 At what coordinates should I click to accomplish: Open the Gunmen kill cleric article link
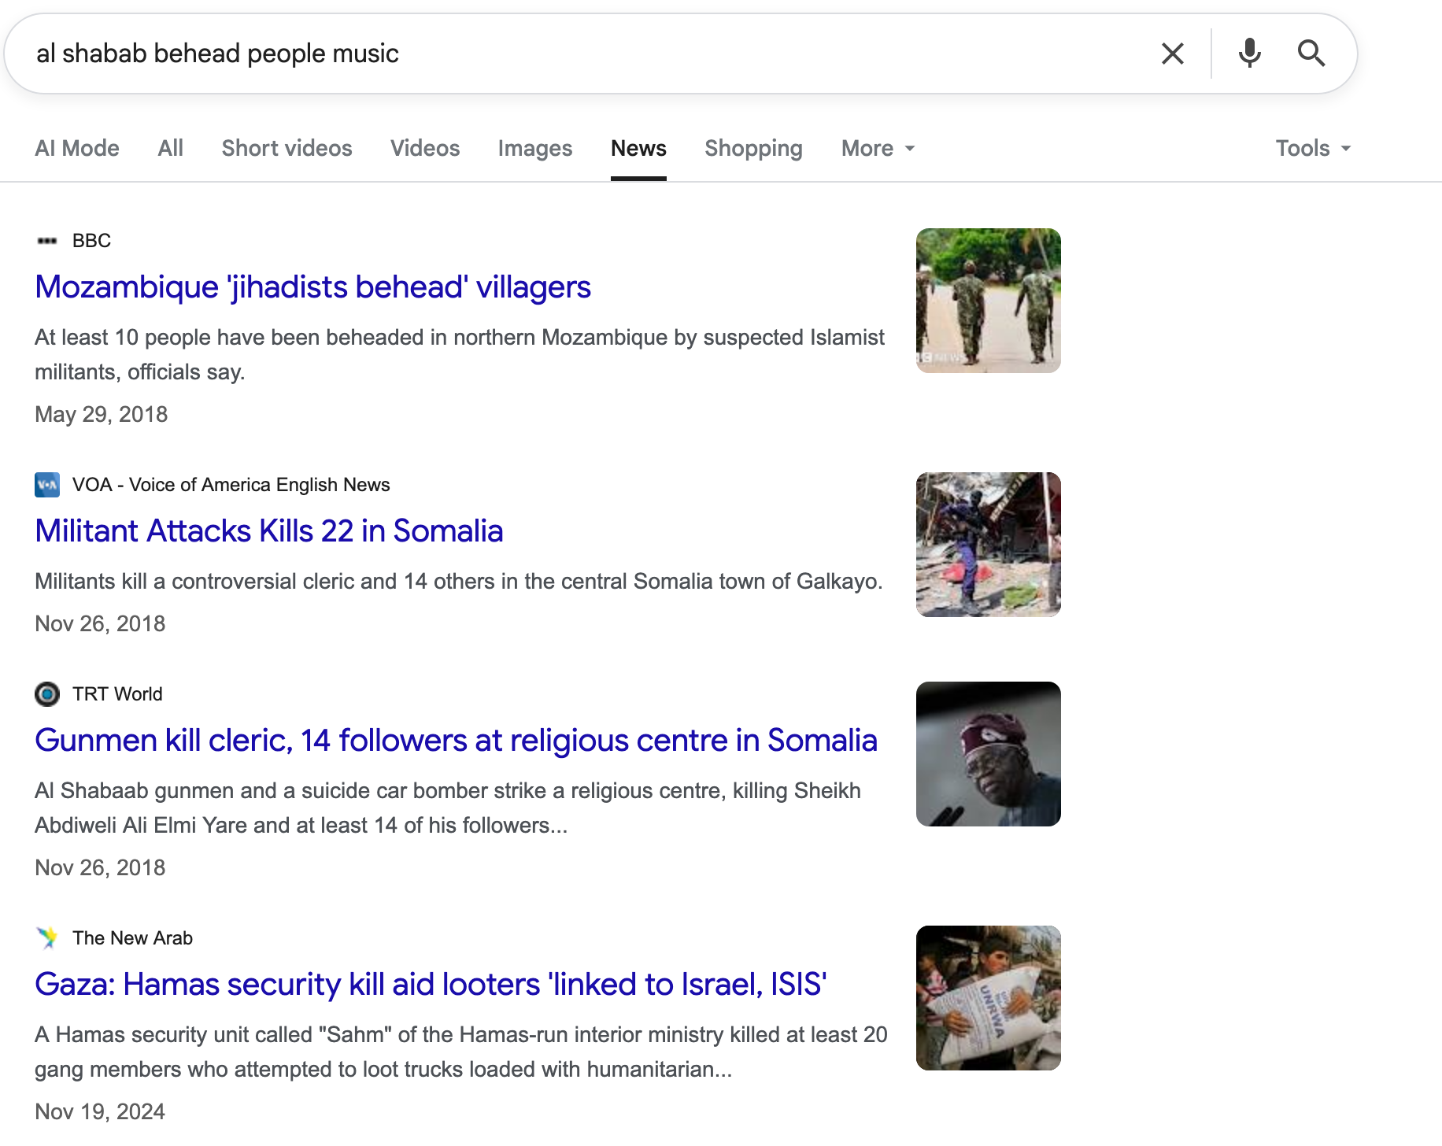pyautogui.click(x=456, y=741)
